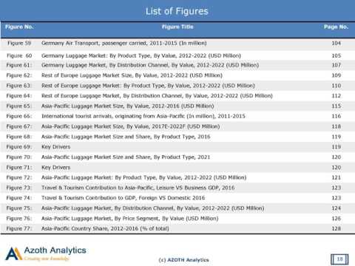
Task: Click the 'Figure No.' column header
Action: pyautogui.click(x=19, y=27)
